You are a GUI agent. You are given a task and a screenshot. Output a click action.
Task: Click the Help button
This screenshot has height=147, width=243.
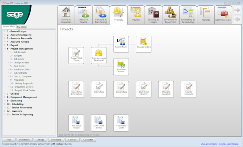[x=9, y=140]
